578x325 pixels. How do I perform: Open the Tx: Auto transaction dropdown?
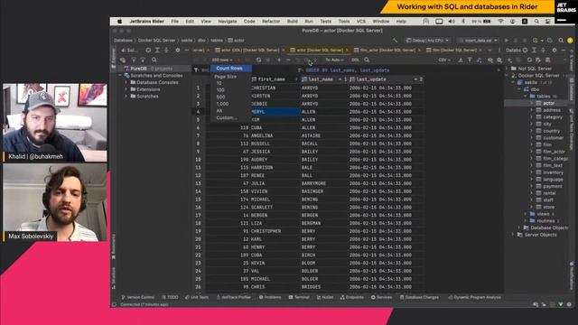(x=334, y=60)
